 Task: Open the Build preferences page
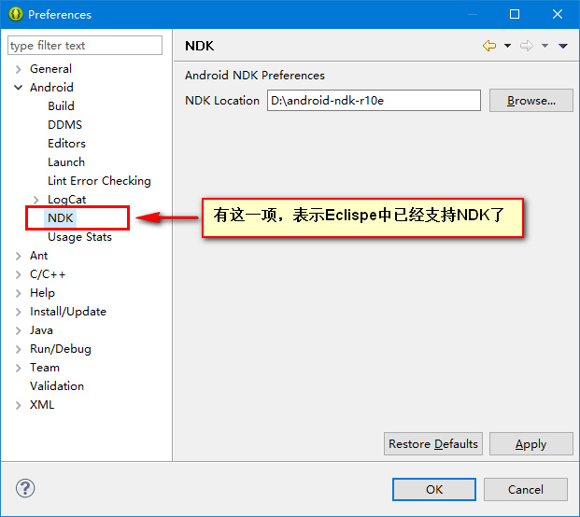click(x=61, y=106)
